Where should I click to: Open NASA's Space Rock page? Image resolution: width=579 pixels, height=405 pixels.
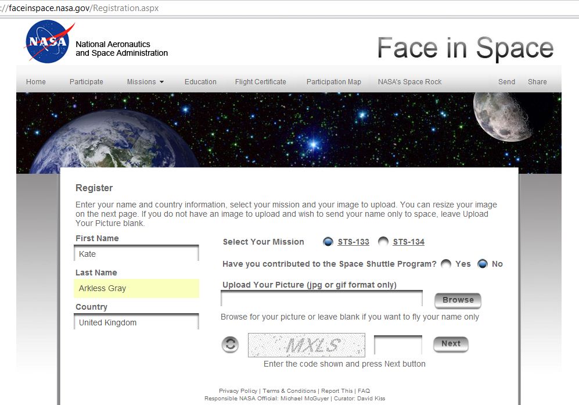[409, 82]
